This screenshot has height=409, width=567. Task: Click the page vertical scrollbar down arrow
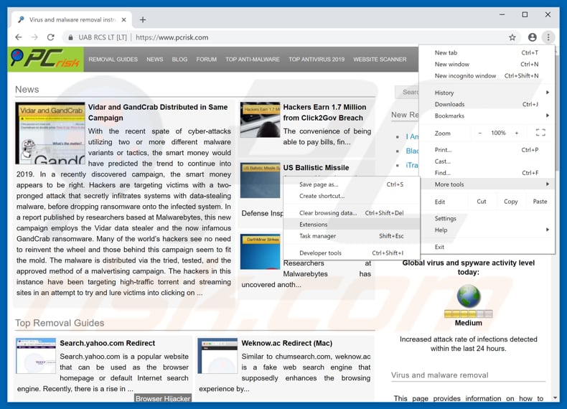pos(555,398)
